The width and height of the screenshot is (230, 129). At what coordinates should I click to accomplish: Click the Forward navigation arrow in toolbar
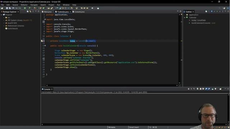[x=92, y=8]
